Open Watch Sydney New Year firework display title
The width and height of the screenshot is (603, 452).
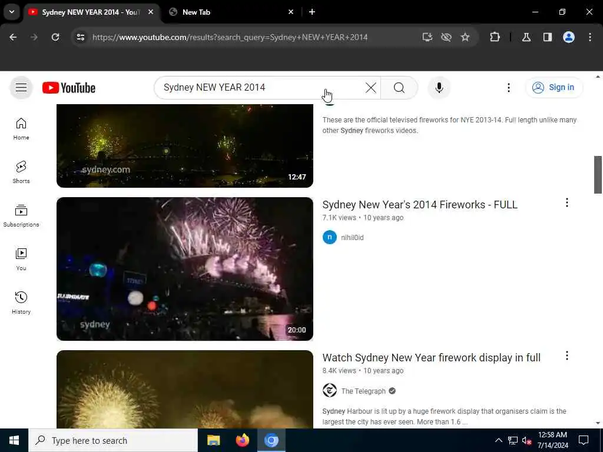(431, 358)
